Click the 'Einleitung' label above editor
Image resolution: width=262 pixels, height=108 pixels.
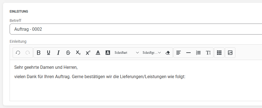[18, 41]
